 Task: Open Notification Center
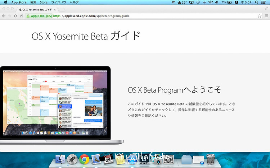[263, 2]
